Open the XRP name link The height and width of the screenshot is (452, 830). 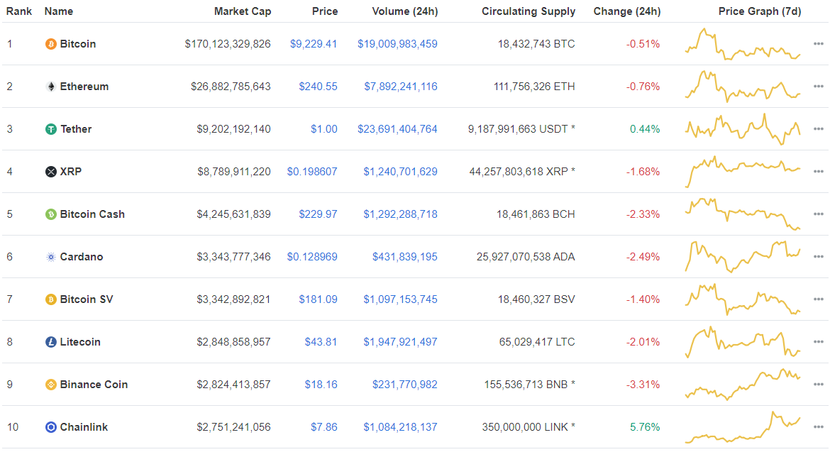70,172
